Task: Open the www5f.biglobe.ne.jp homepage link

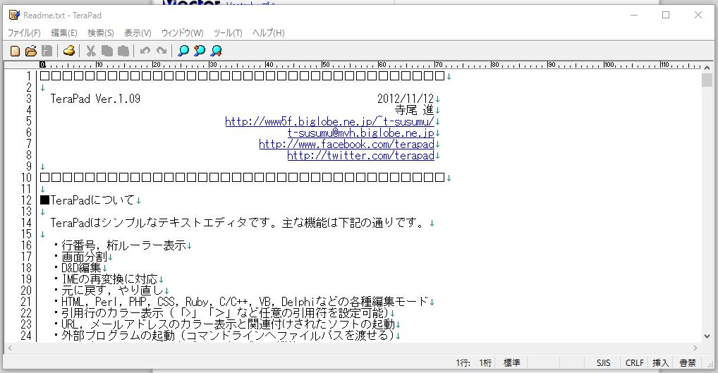Action: tap(329, 121)
